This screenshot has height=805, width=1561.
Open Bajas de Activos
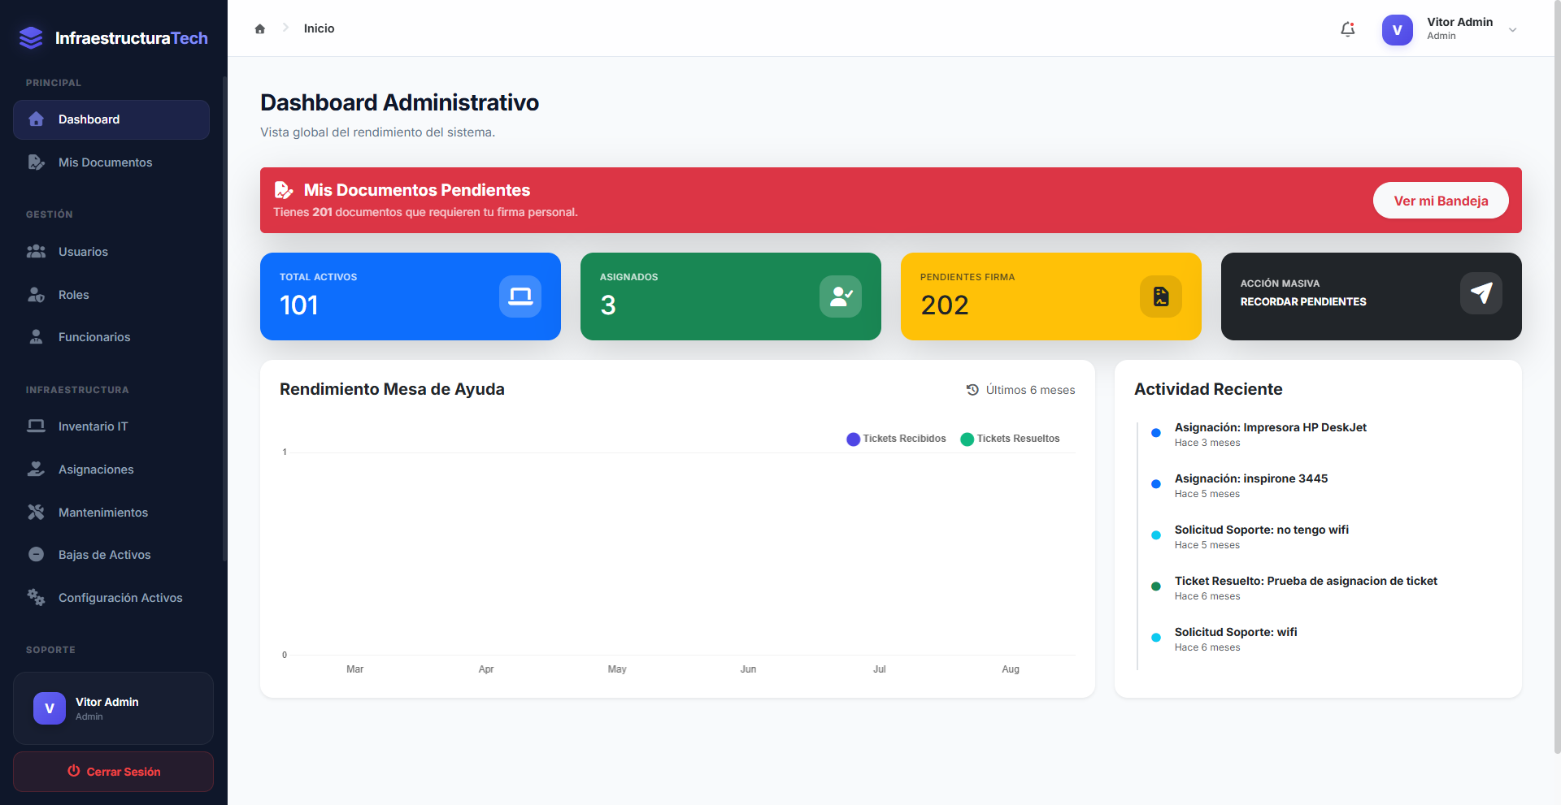[111, 555]
